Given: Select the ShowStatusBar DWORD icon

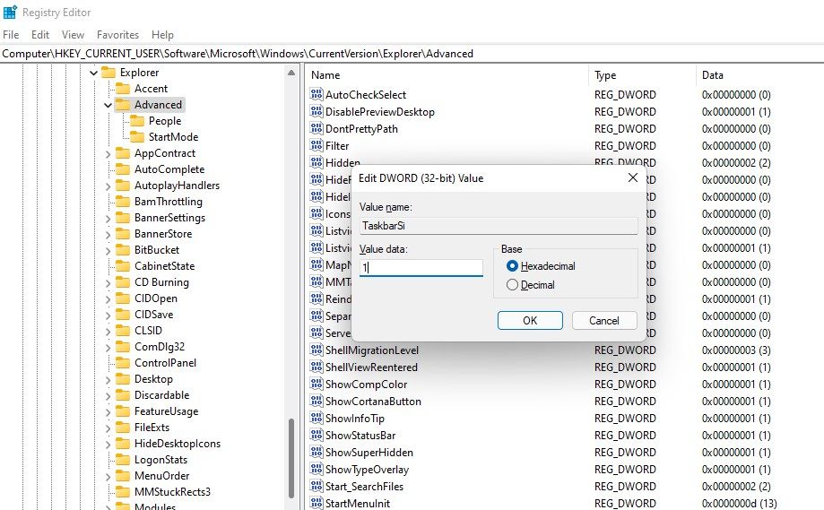Looking at the screenshot, I should click(x=317, y=435).
